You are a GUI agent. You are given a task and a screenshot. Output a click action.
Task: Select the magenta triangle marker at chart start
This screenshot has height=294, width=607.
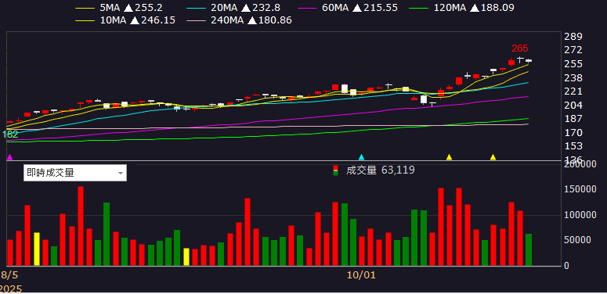10,157
